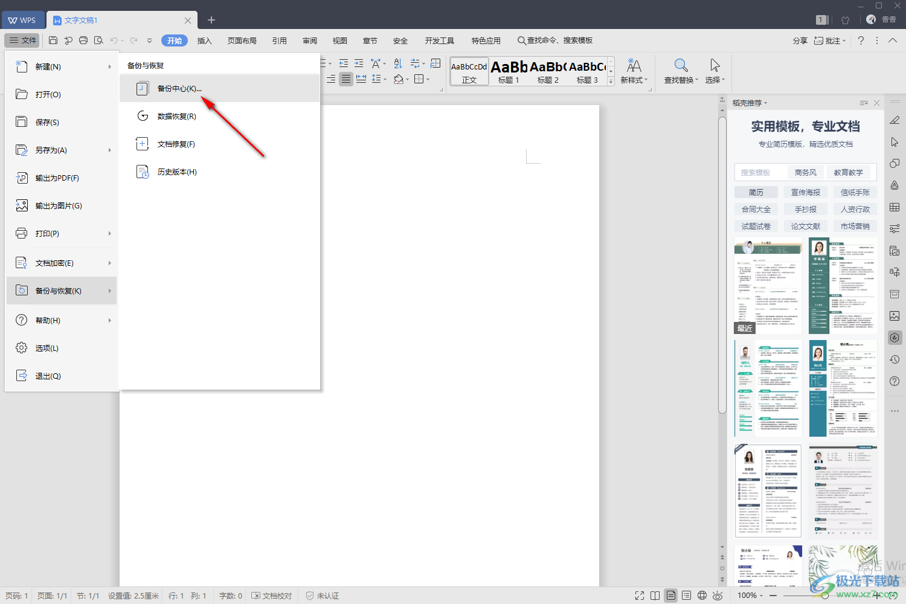This screenshot has height=604, width=906.
Task: Open History Versions (历史版本) entry
Action: pos(219,172)
